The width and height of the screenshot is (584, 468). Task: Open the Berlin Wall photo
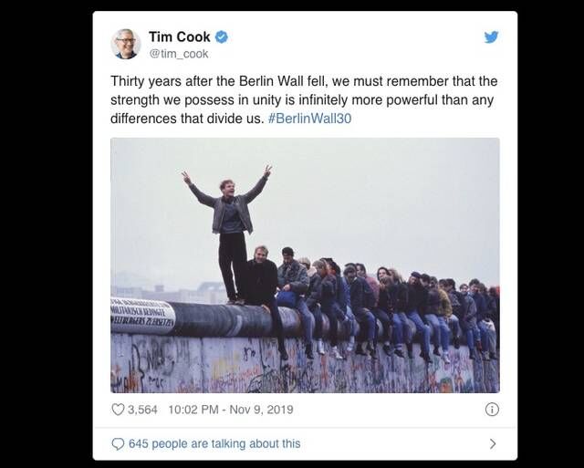coord(305,265)
